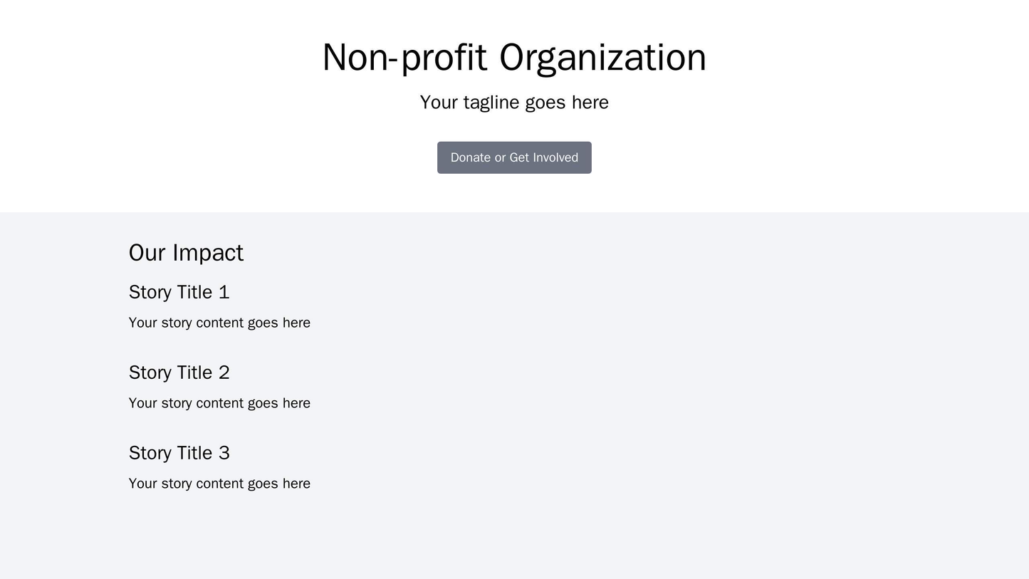Click the tagline text below the title

point(514,103)
